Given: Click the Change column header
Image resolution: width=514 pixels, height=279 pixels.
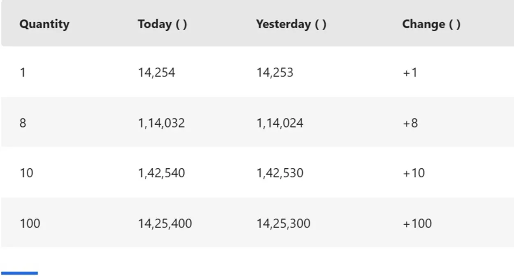Looking at the screenshot, I should (431, 24).
